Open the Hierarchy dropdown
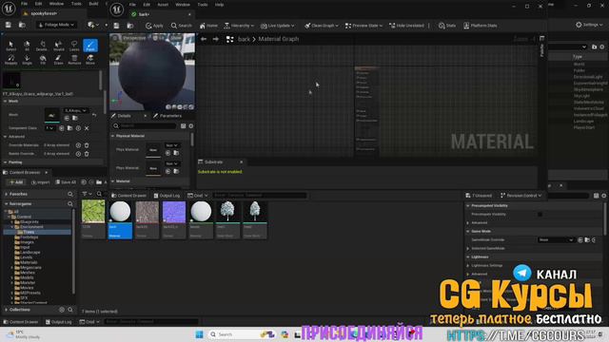 coord(239,26)
